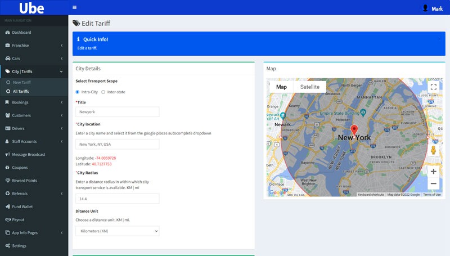The width and height of the screenshot is (450, 256).
Task: Open the distance unit Kilometers dropdown
Action: point(118,231)
